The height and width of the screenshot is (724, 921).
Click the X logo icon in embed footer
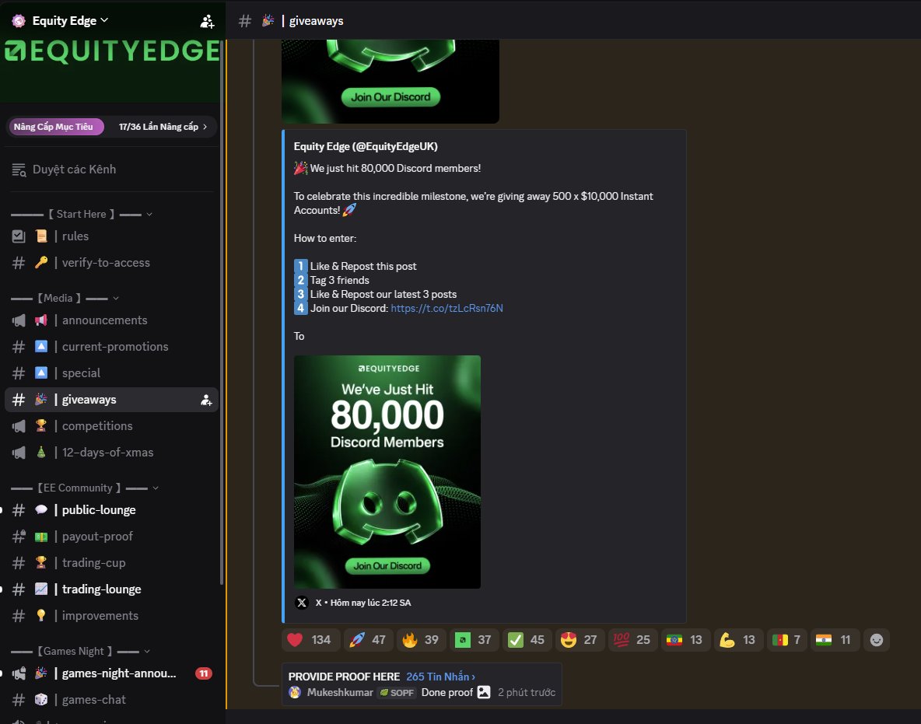tap(302, 603)
